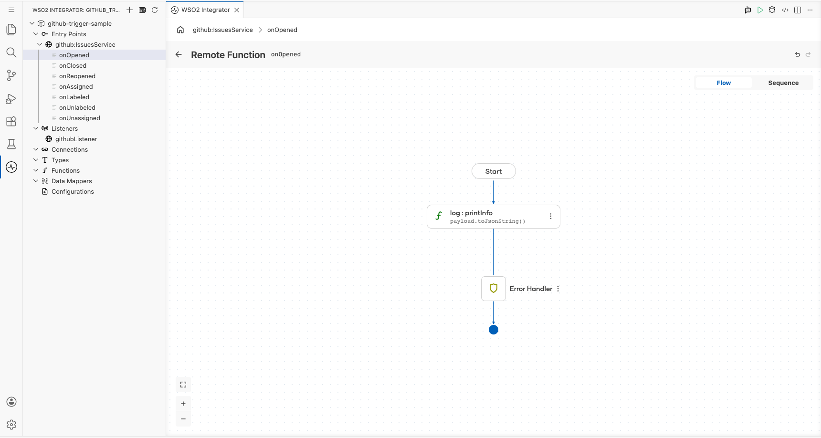The width and height of the screenshot is (821, 438).
Task: Undo the last diagram change
Action: click(x=798, y=54)
